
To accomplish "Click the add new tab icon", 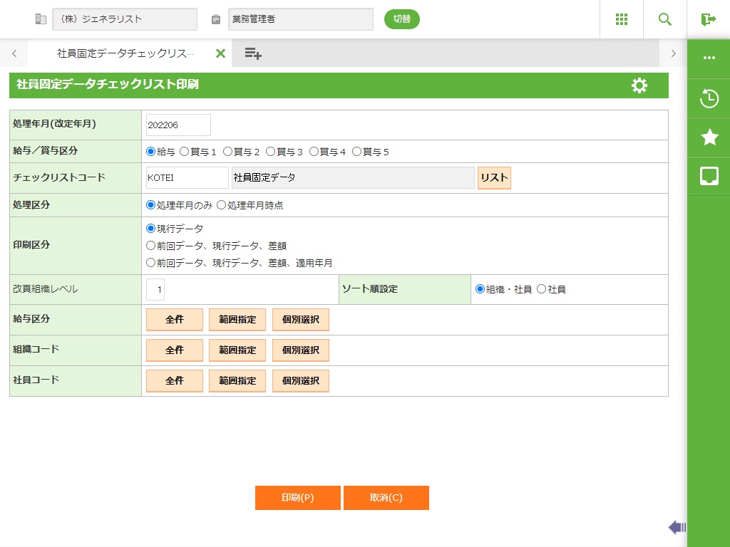I will [x=252, y=53].
